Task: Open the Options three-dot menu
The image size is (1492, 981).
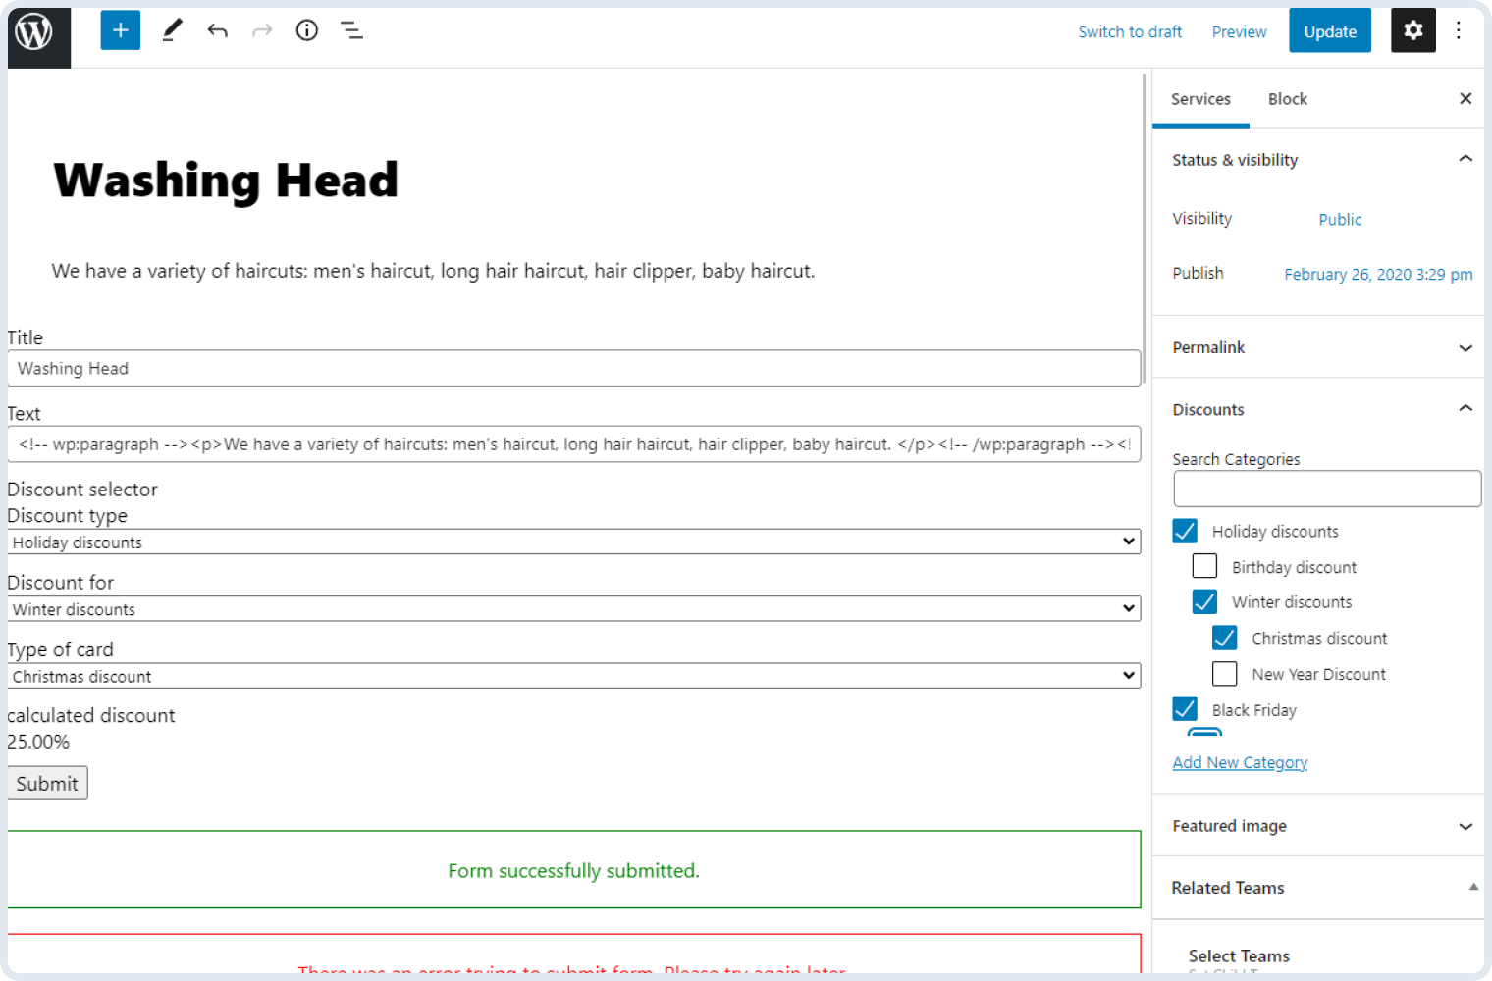Action: pyautogui.click(x=1460, y=30)
